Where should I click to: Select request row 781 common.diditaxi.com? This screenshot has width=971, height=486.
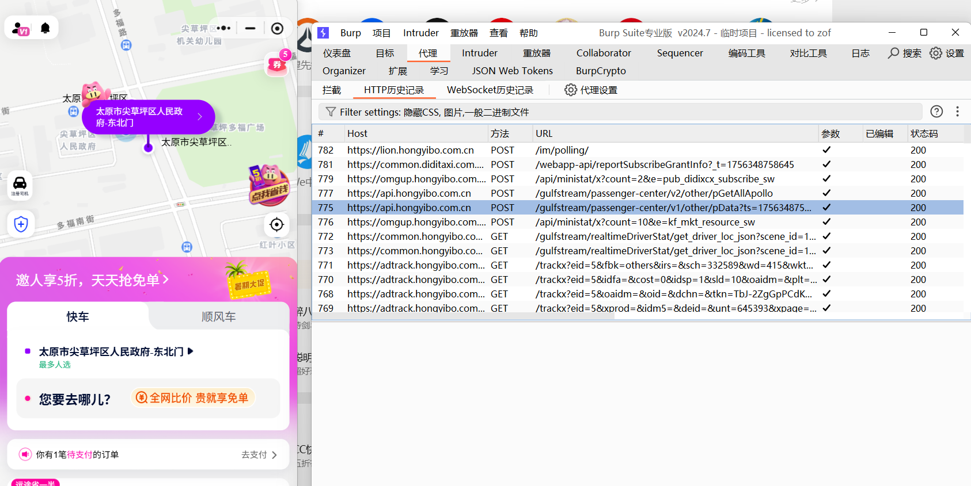pyautogui.click(x=638, y=164)
